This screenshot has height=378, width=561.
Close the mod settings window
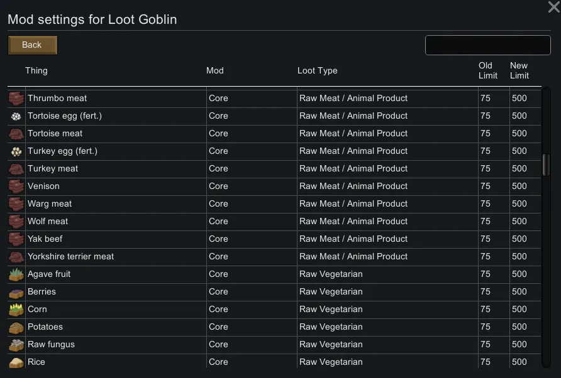(x=553, y=7)
